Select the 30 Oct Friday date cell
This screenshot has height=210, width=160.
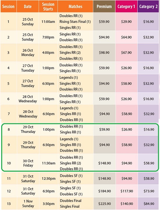28,163
